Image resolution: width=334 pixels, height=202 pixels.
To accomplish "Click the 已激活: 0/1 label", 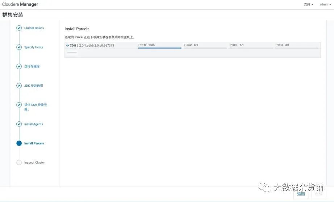I will tap(282, 45).
